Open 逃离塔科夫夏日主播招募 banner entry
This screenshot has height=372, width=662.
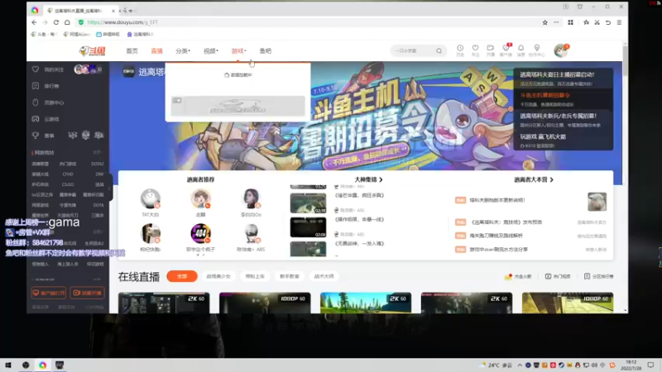coord(564,79)
